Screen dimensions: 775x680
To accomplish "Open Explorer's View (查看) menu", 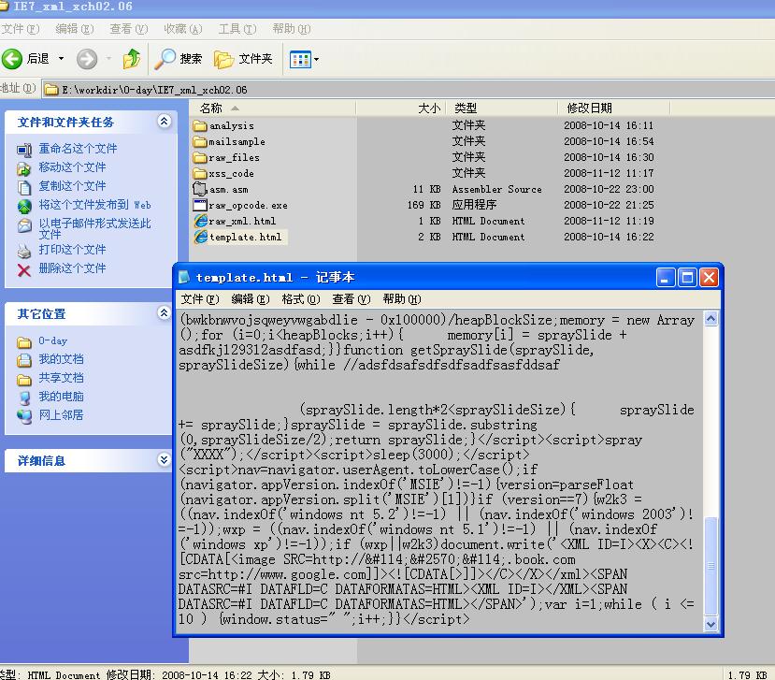I will click(x=129, y=29).
